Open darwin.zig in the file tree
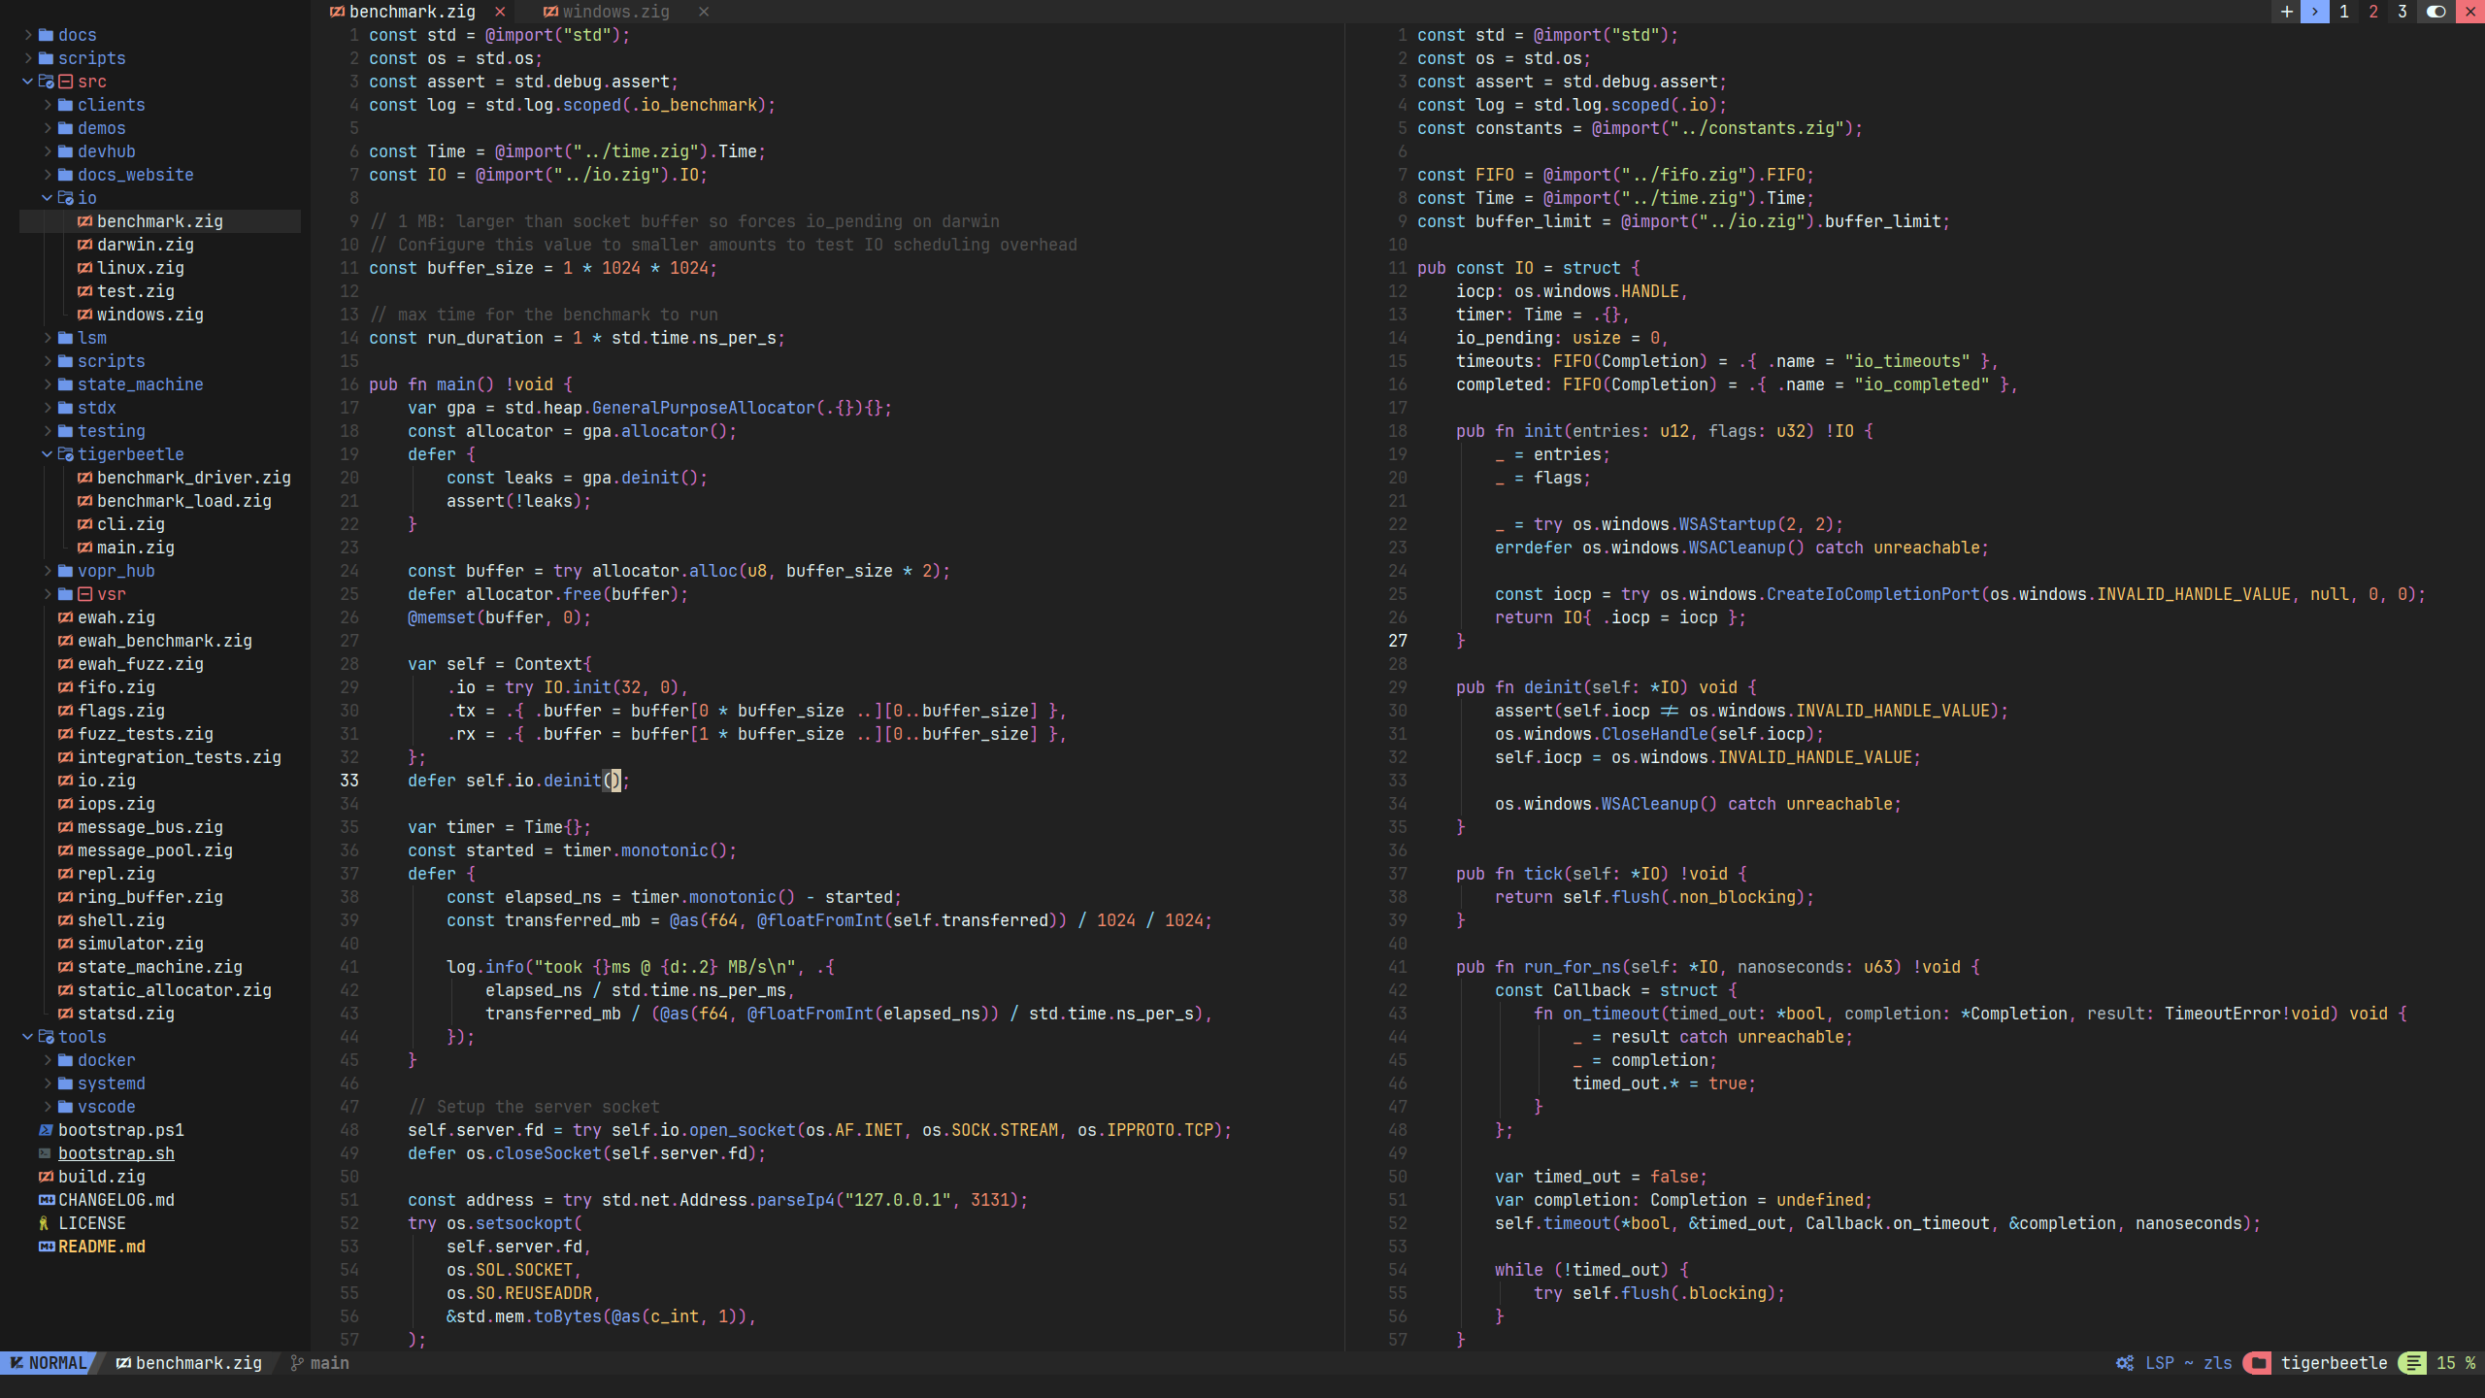The width and height of the screenshot is (2485, 1398). point(145,245)
